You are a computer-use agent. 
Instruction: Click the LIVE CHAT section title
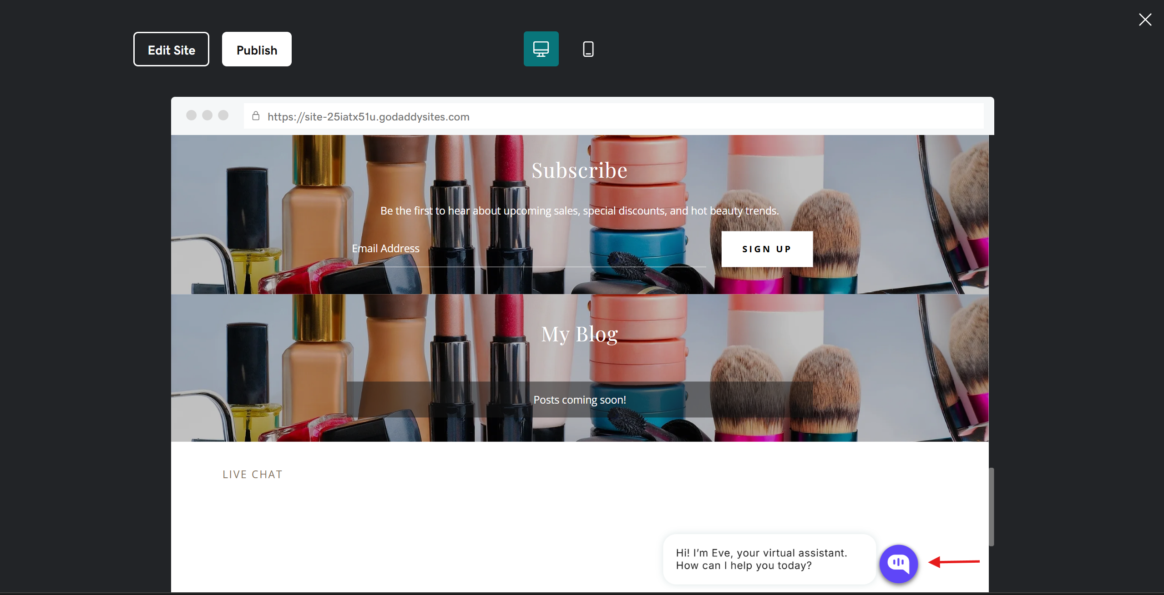tap(253, 475)
